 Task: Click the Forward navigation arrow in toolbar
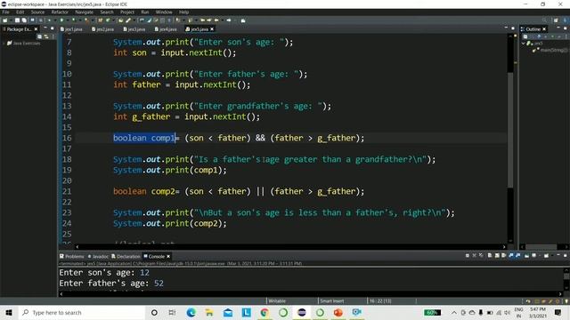229,20
